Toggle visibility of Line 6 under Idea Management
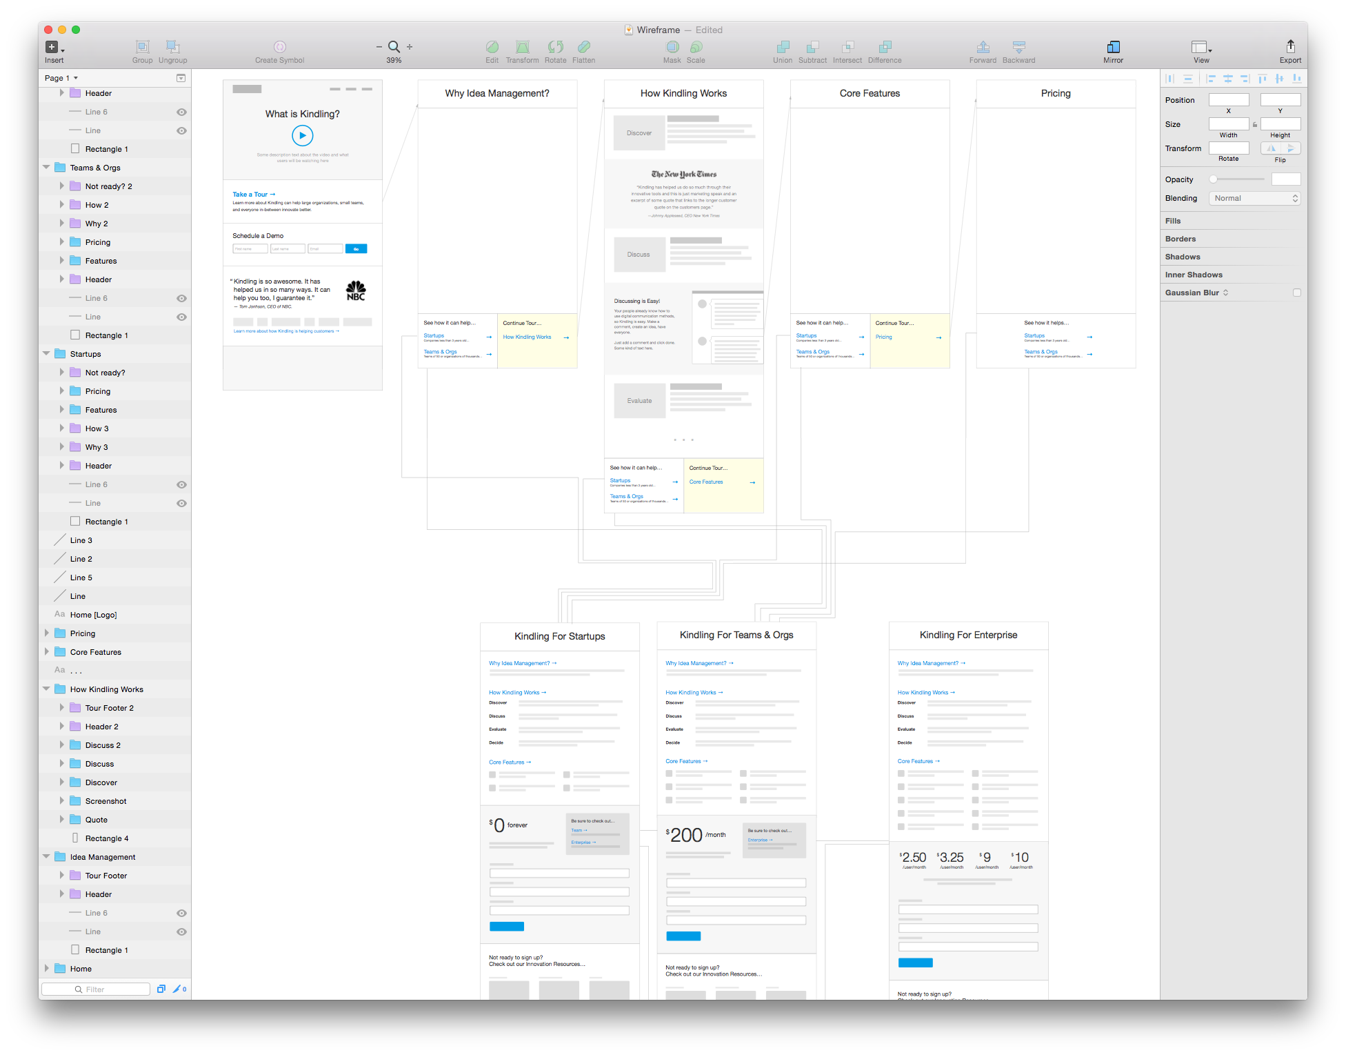Viewport: 1346px width, 1055px height. click(181, 913)
